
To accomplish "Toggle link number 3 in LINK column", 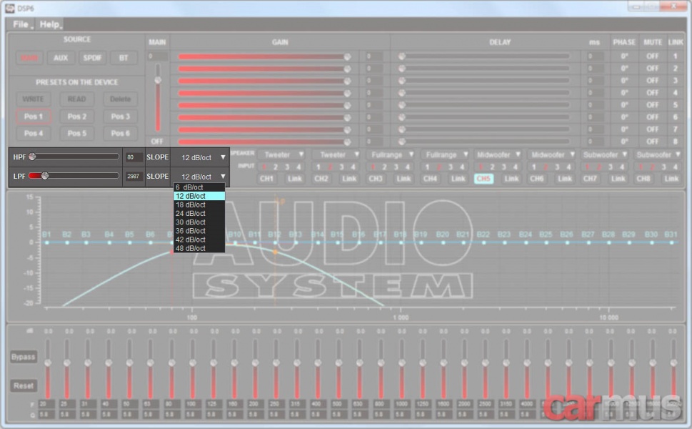I will [x=676, y=81].
